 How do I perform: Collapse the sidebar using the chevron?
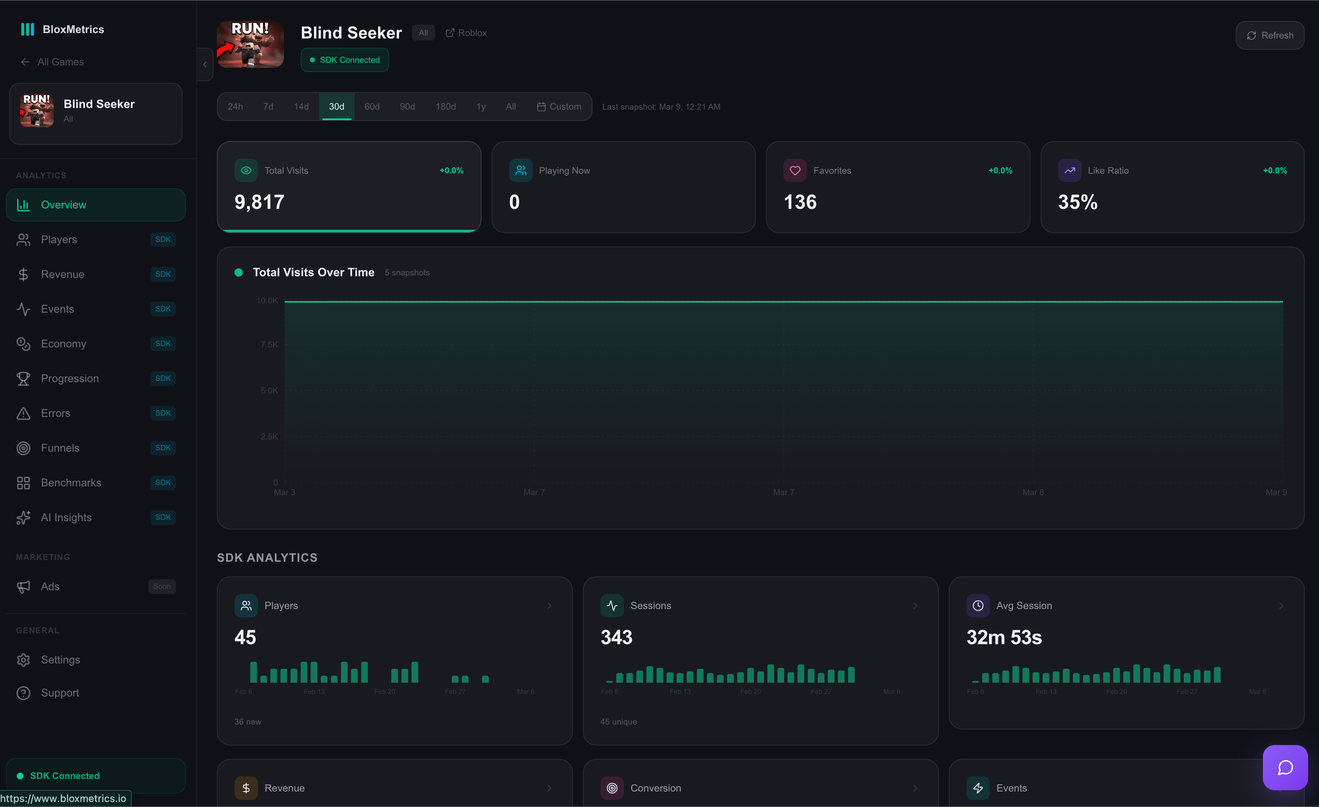pyautogui.click(x=204, y=64)
